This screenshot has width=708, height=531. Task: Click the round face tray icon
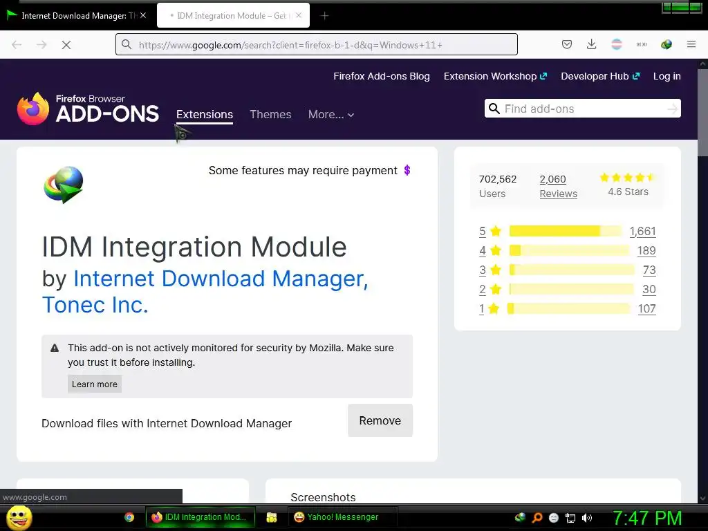point(554,518)
